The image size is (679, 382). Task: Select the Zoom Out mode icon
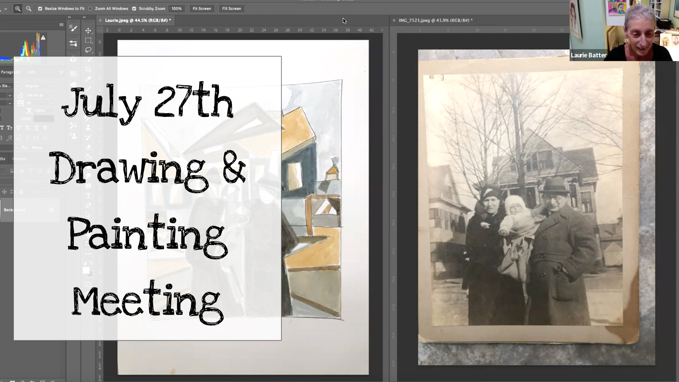pos(29,9)
